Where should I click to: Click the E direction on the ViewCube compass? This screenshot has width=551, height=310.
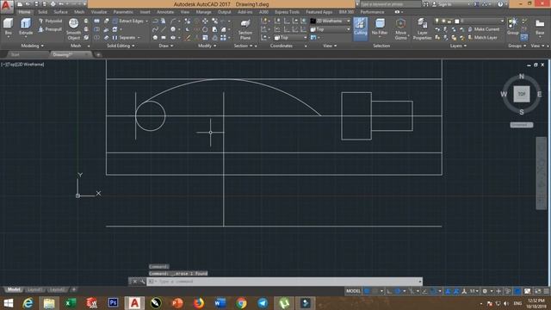540,94
